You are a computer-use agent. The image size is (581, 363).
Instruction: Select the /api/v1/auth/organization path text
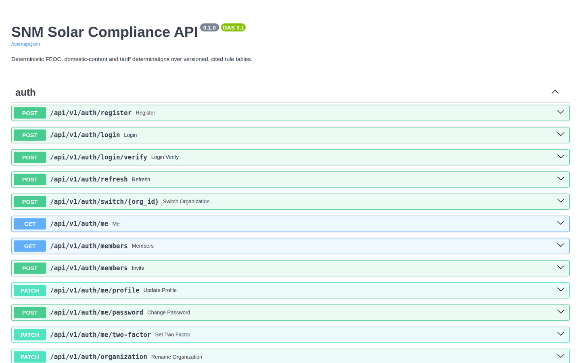coord(99,357)
